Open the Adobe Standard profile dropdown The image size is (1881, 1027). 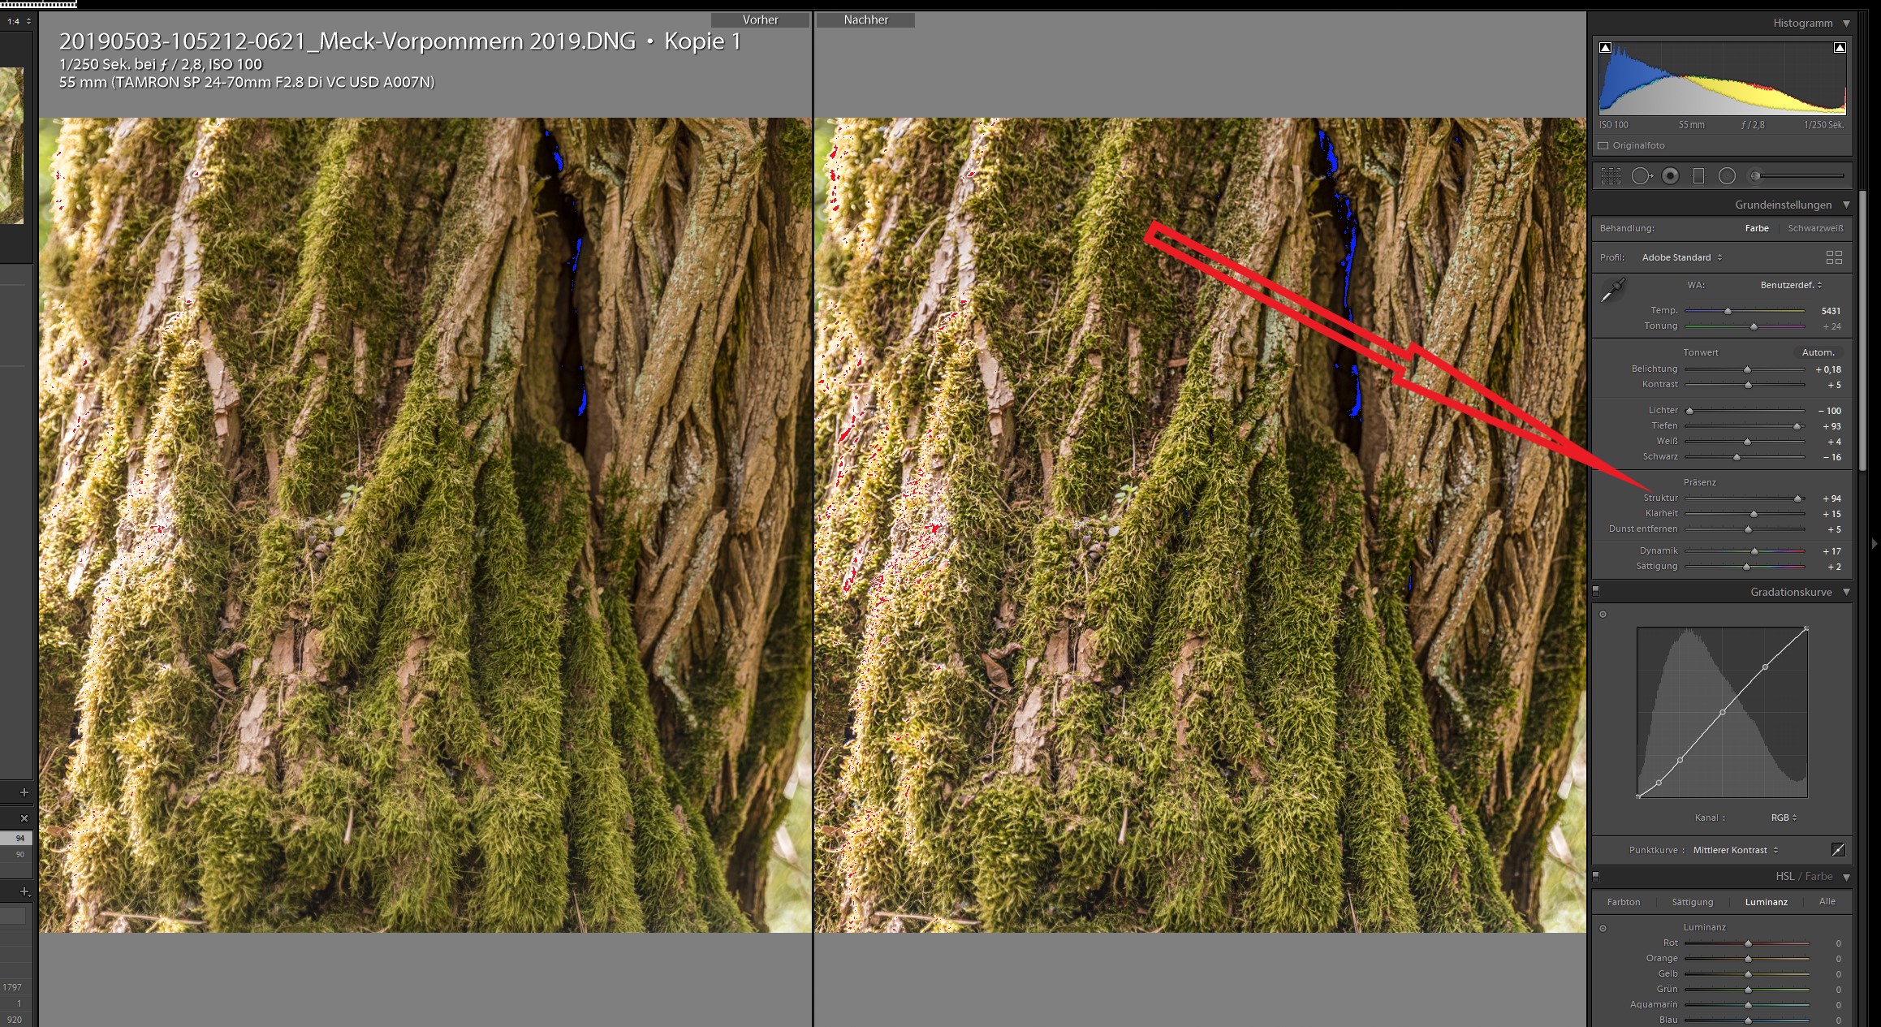pyautogui.click(x=1681, y=257)
